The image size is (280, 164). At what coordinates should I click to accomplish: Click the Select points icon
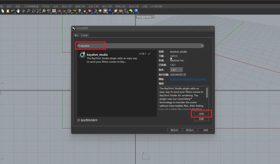point(75,11)
